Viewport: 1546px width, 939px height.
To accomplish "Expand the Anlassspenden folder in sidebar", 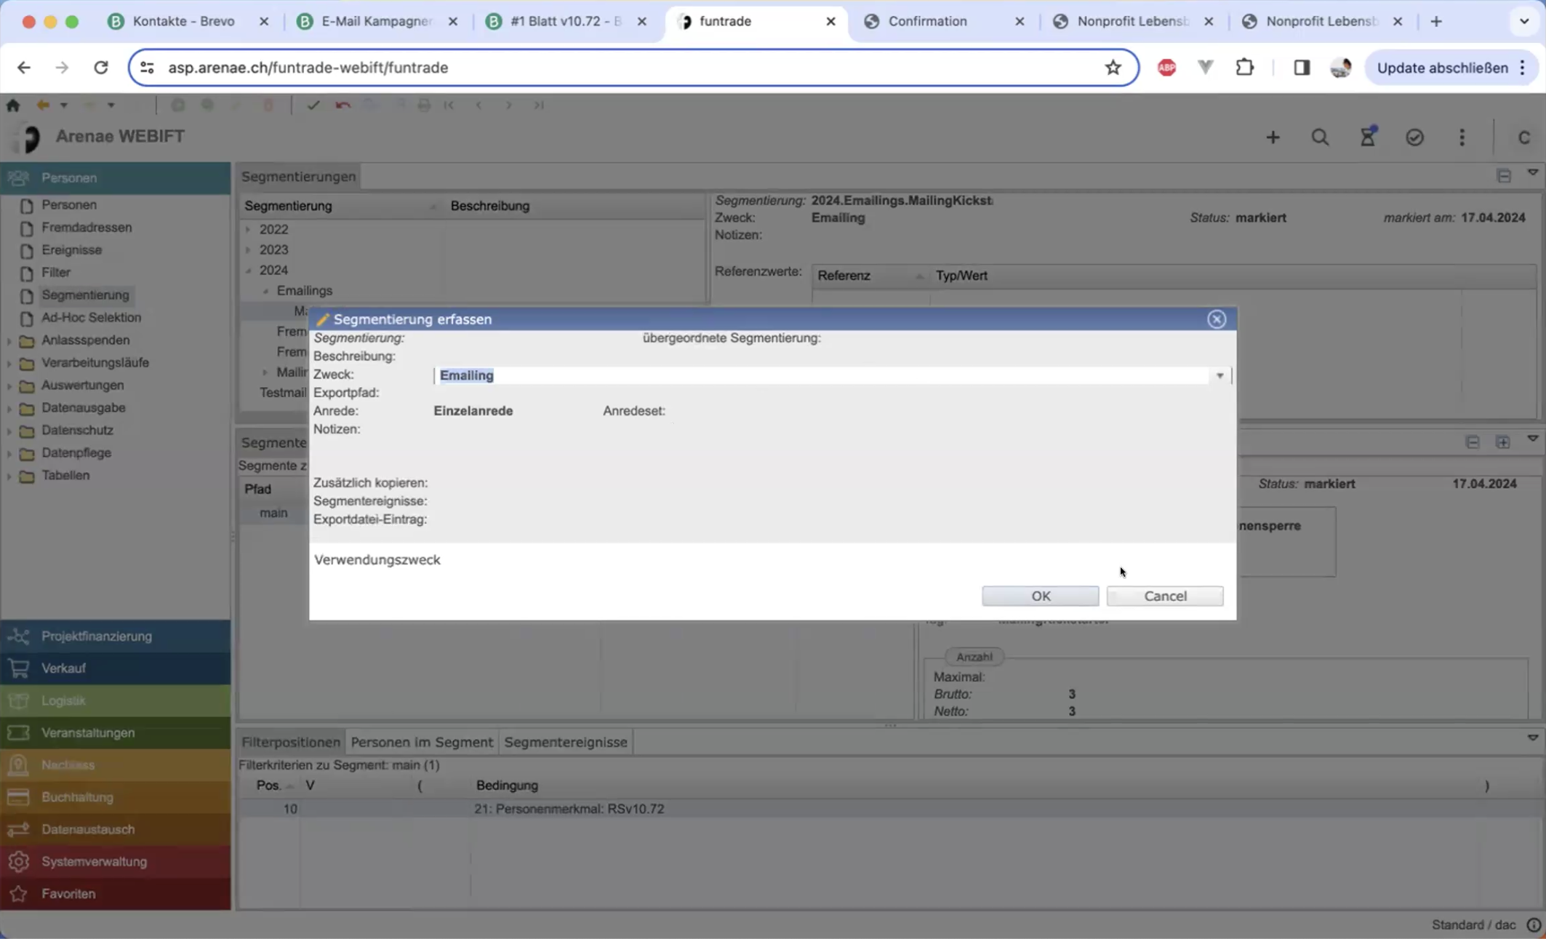I will click(x=9, y=340).
